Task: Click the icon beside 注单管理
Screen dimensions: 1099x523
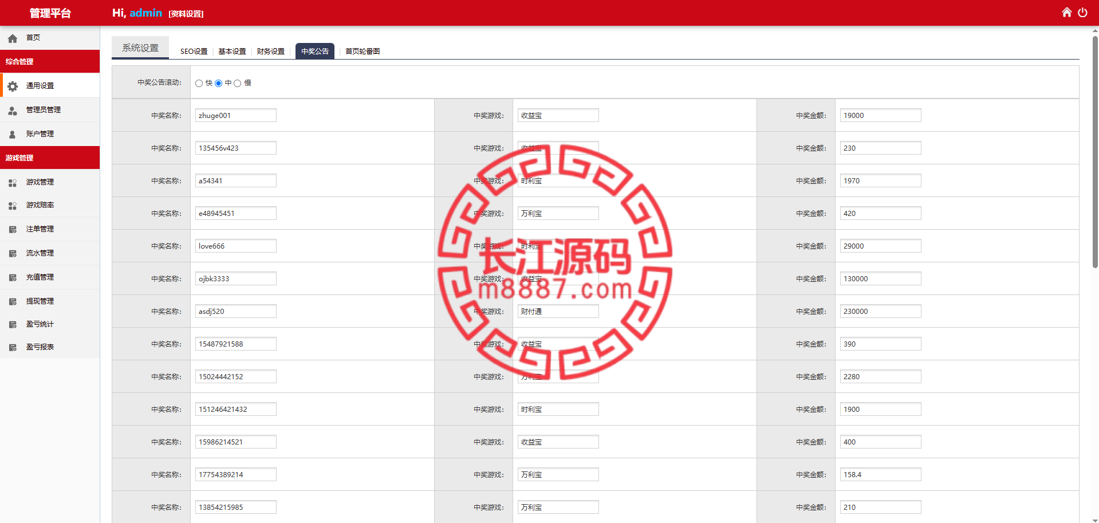Action: [13, 230]
